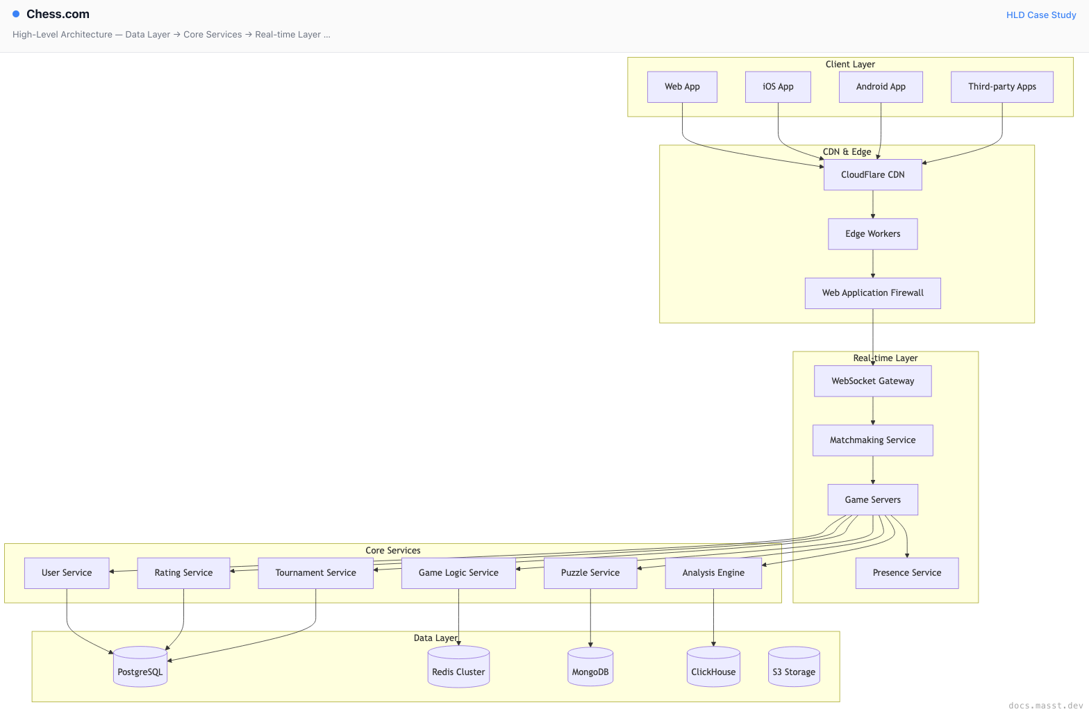This screenshot has width=1089, height=714.
Task: Click the blue dot beside Chess.com title
Action: (x=16, y=14)
